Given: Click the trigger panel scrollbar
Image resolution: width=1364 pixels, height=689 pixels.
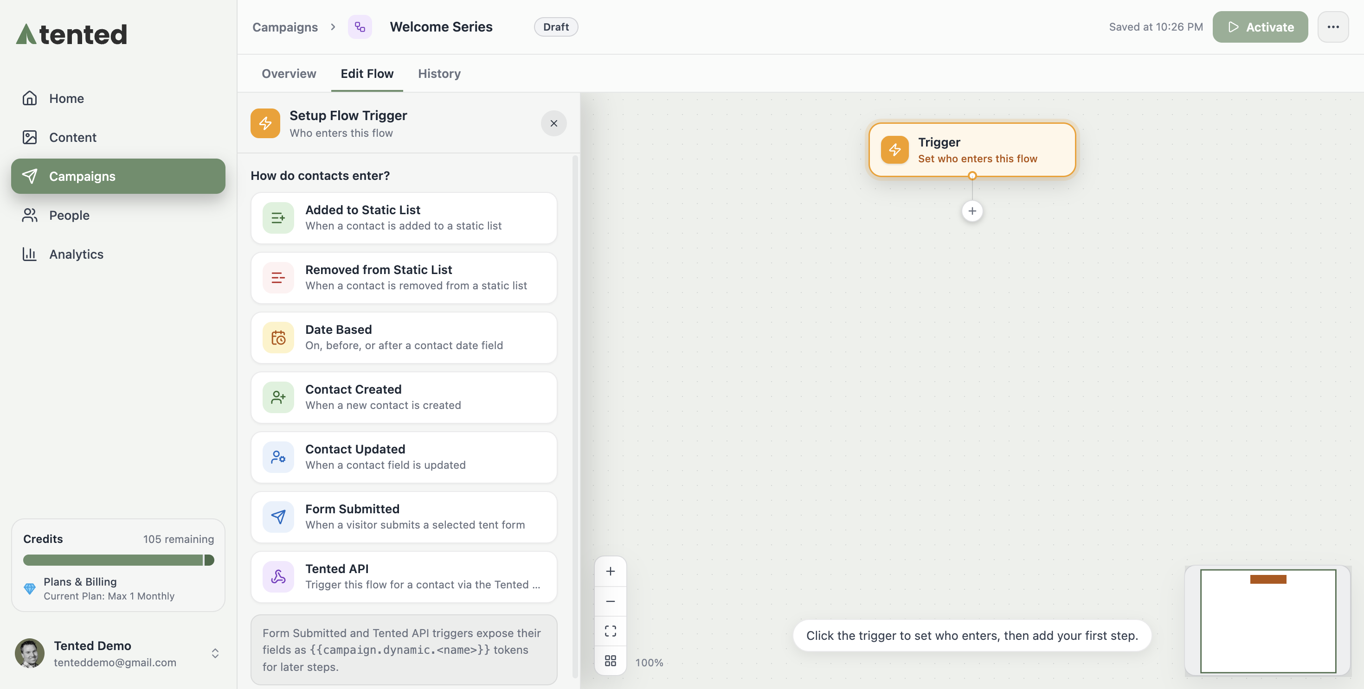Looking at the screenshot, I should [575, 416].
